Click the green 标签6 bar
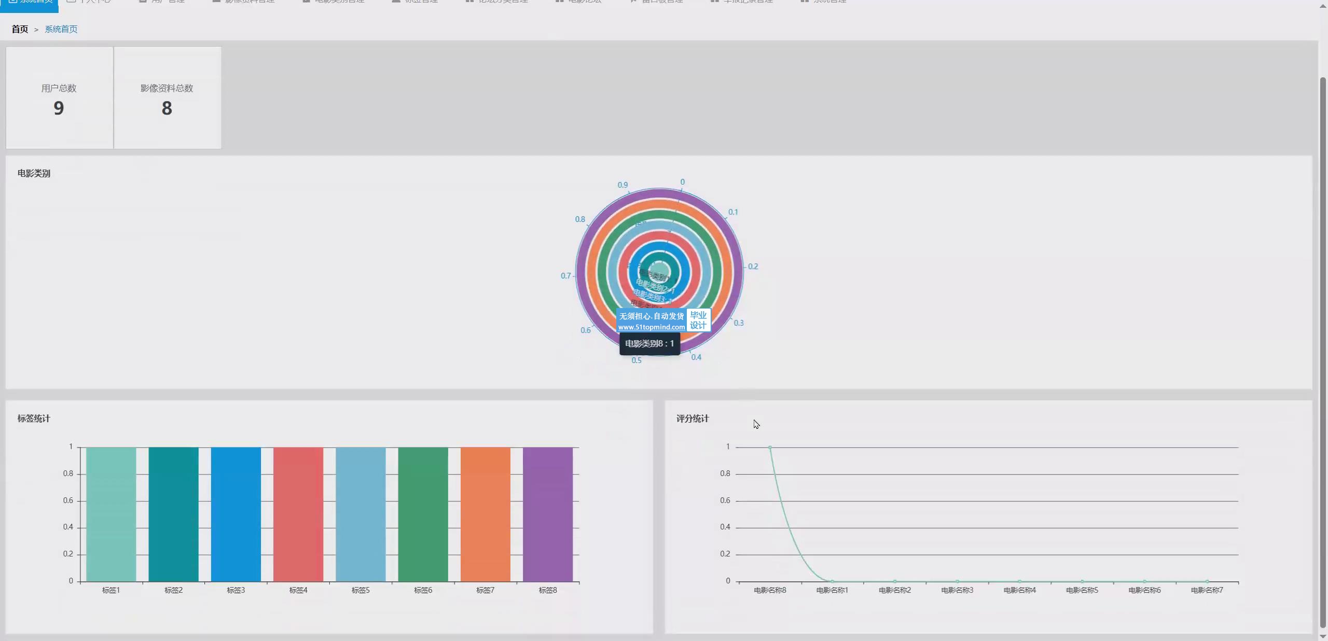The width and height of the screenshot is (1328, 641). (423, 513)
